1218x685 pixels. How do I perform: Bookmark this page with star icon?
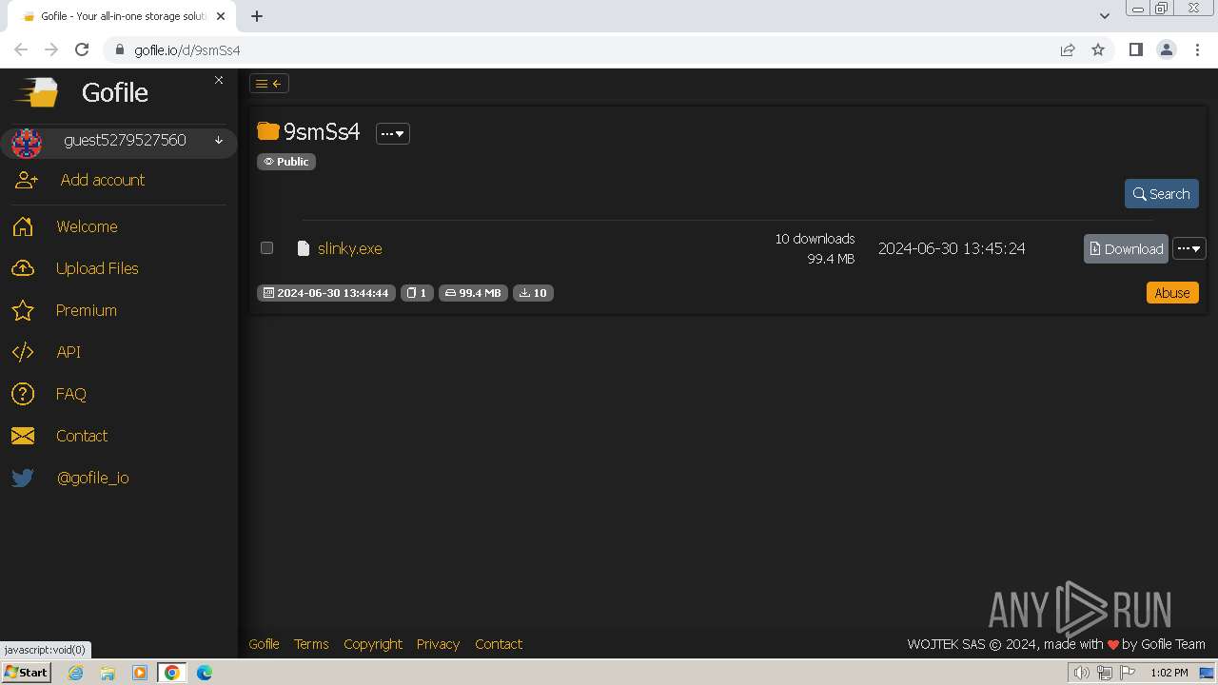click(x=1098, y=50)
